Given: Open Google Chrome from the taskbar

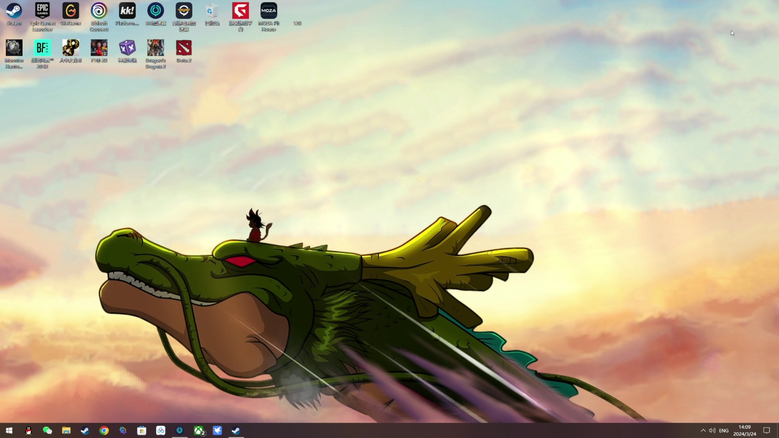Looking at the screenshot, I should (104, 430).
